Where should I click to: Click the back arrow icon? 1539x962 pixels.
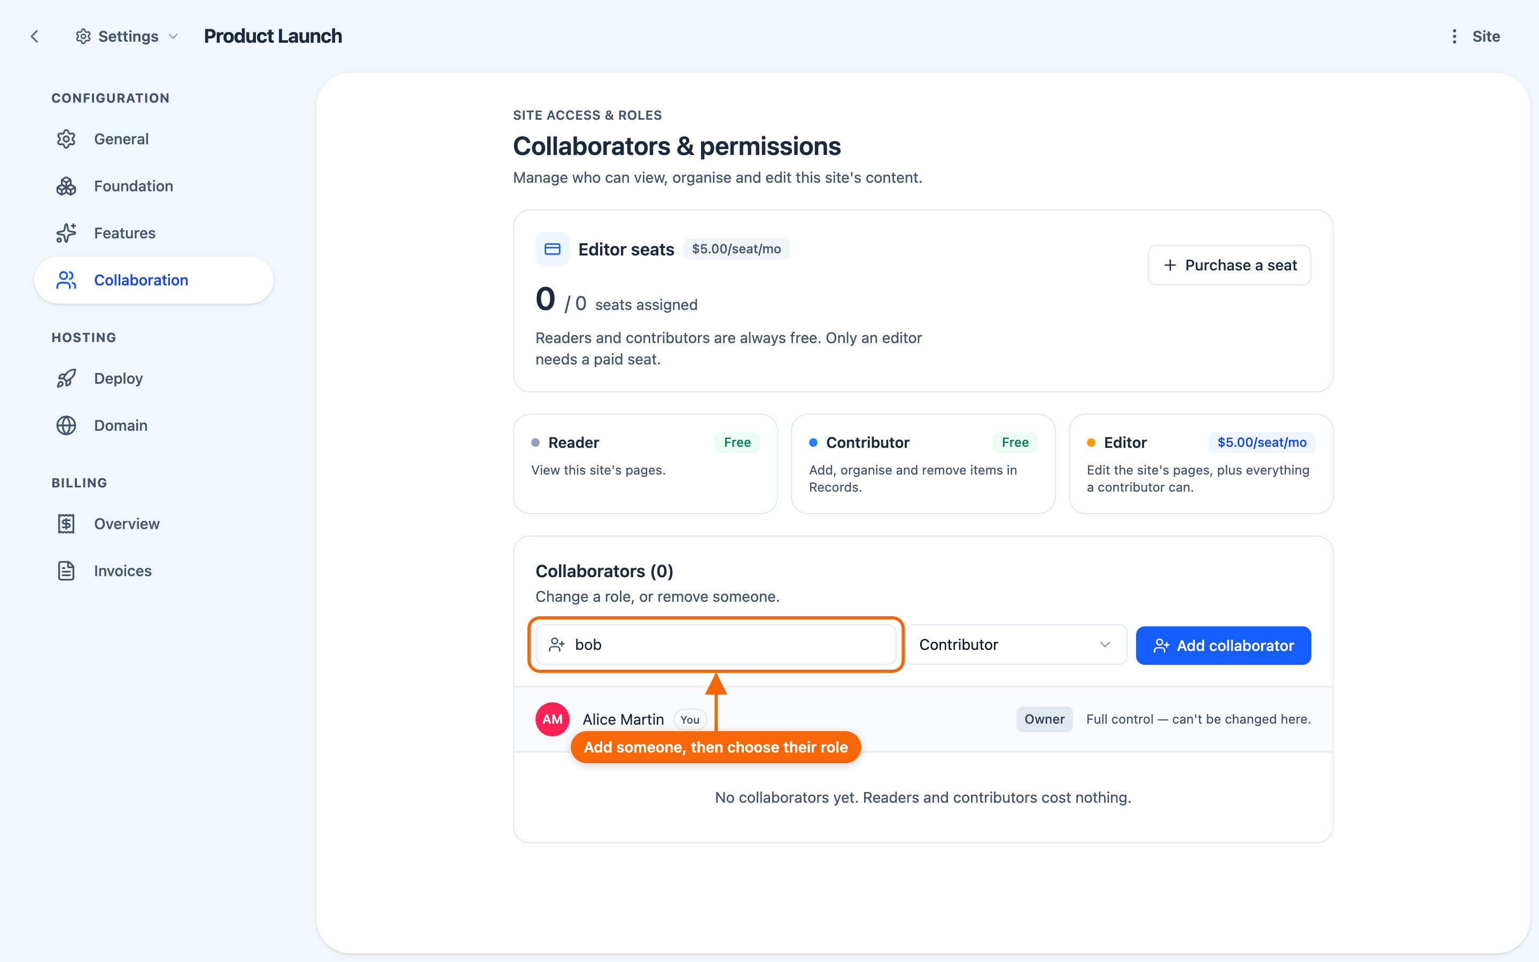pos(34,36)
